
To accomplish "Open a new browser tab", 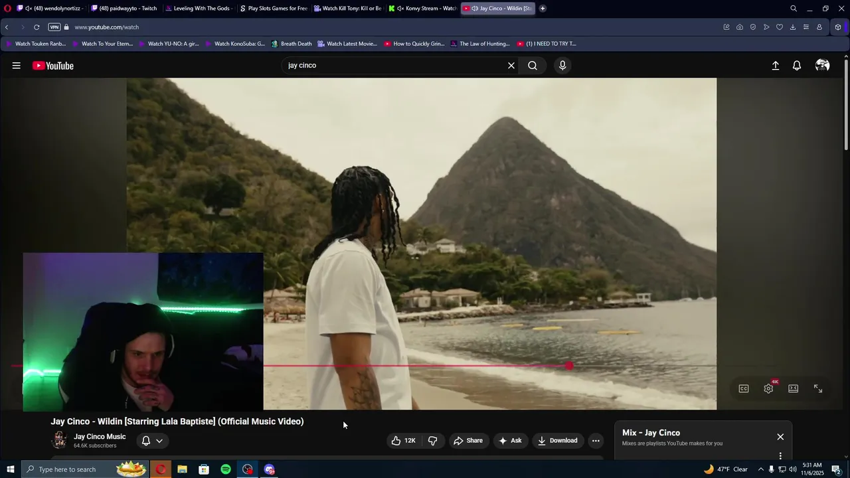I will [543, 9].
